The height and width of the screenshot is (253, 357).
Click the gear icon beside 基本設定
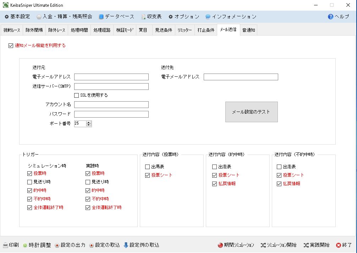coord(7,17)
